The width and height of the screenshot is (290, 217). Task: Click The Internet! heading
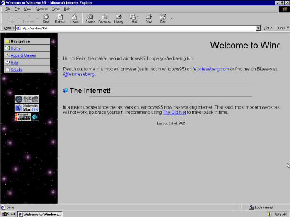[90, 91]
